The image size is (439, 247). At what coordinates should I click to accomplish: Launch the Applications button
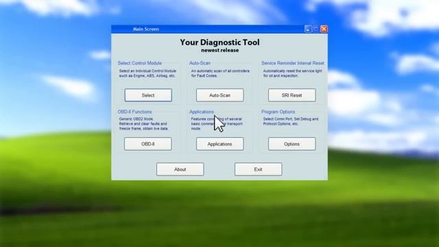pos(219,144)
